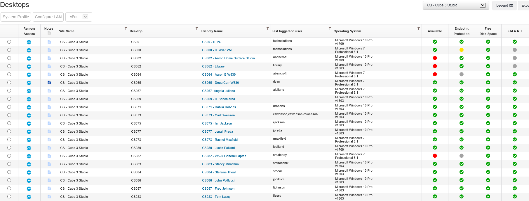Image resolution: width=529 pixels, height=201 pixels.
Task: Open the CS - Cube 3 Studio site dropdown
Action: [456, 5]
